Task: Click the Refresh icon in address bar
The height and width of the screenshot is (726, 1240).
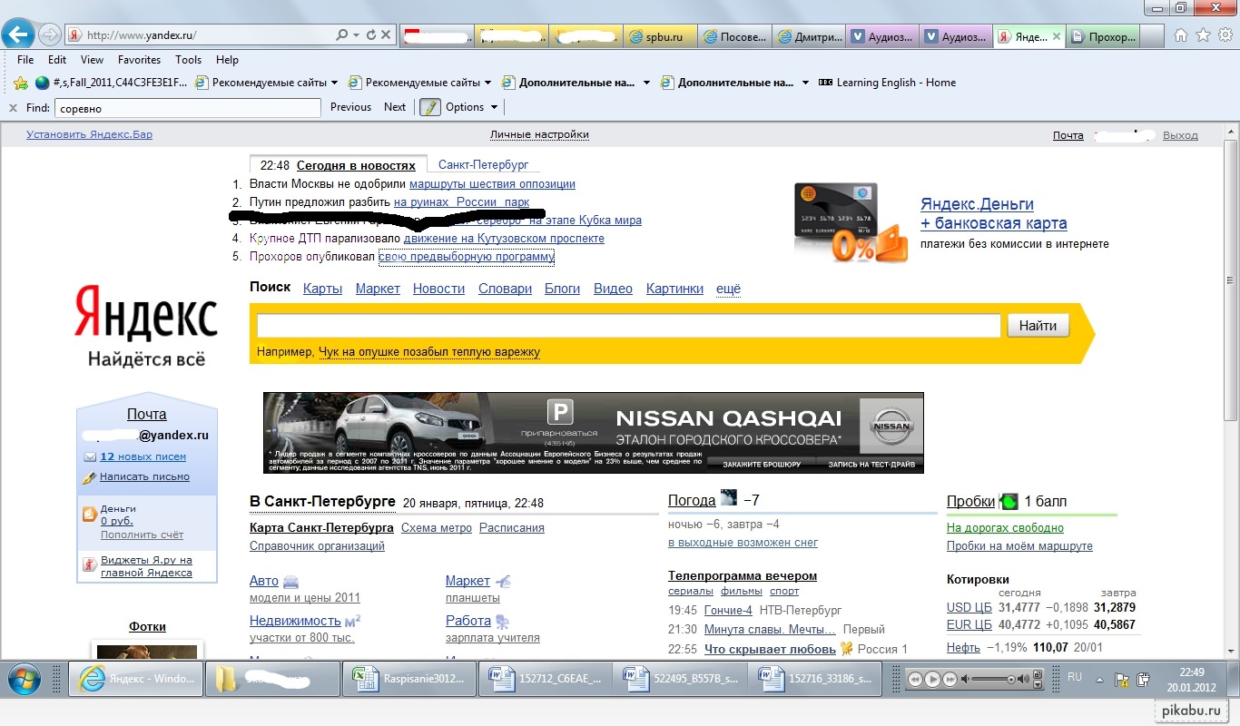Action: point(371,36)
